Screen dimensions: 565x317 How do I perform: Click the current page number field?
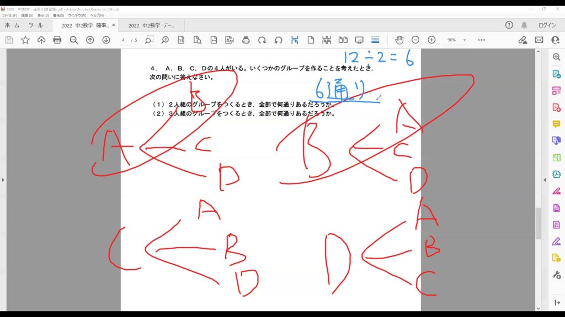coord(124,40)
